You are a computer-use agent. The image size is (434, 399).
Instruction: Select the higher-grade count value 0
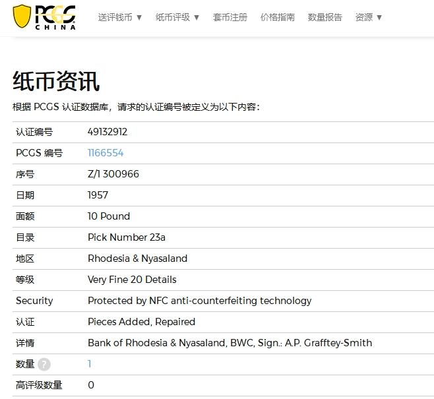pos(91,385)
